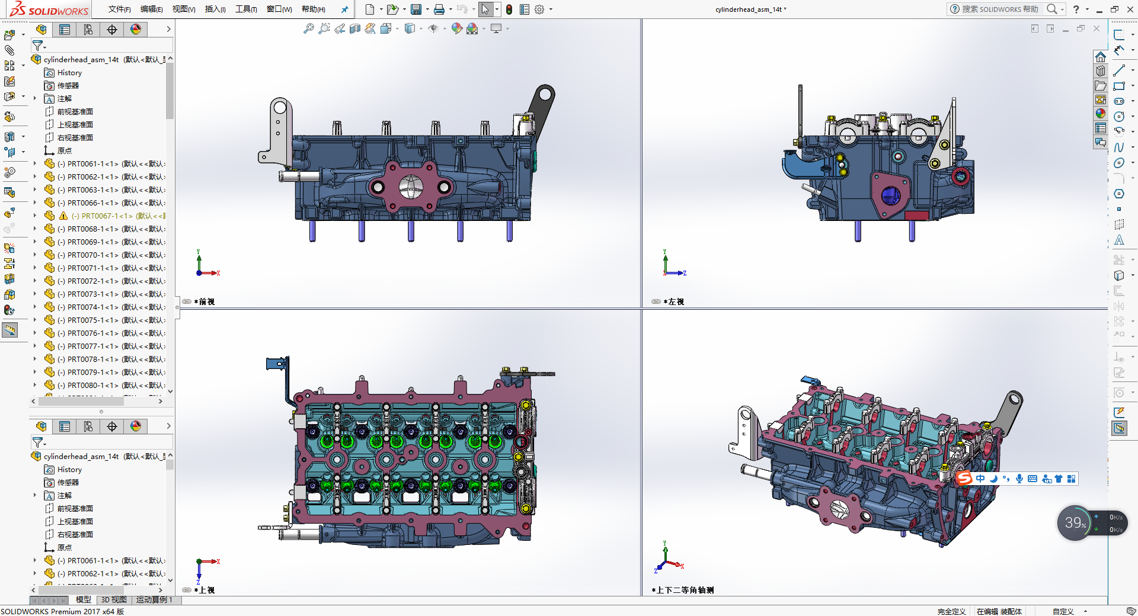The width and height of the screenshot is (1138, 616).
Task: Select the Sketch Text tool
Action: [x=1119, y=240]
